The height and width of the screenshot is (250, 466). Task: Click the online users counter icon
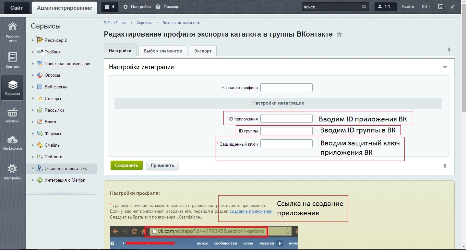coord(385,6)
